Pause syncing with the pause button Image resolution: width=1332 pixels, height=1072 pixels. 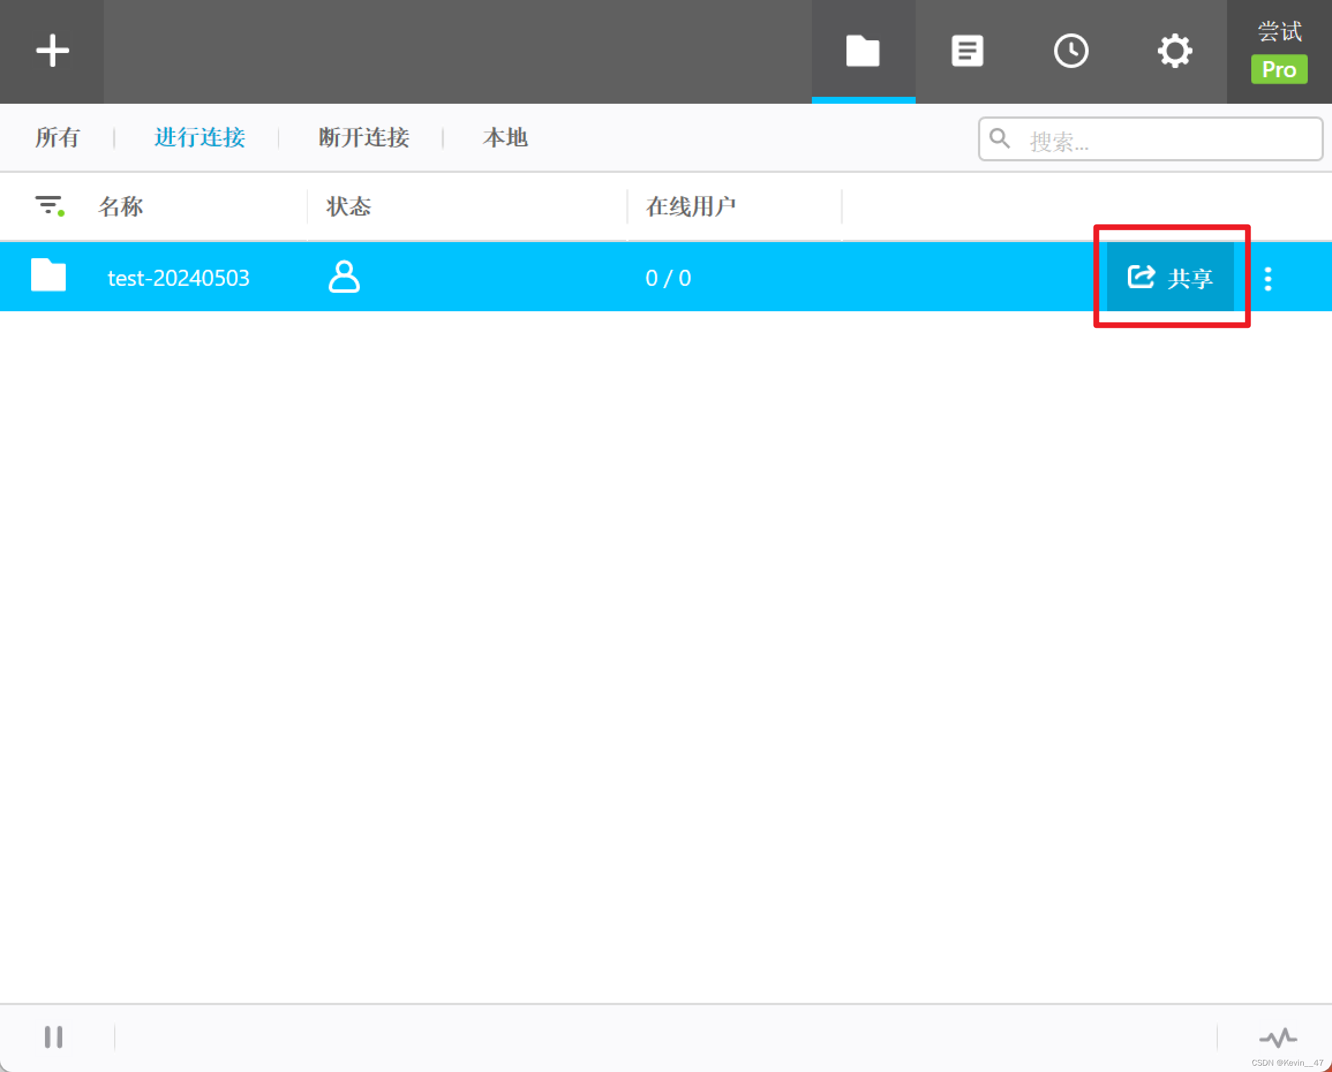pos(54,1037)
